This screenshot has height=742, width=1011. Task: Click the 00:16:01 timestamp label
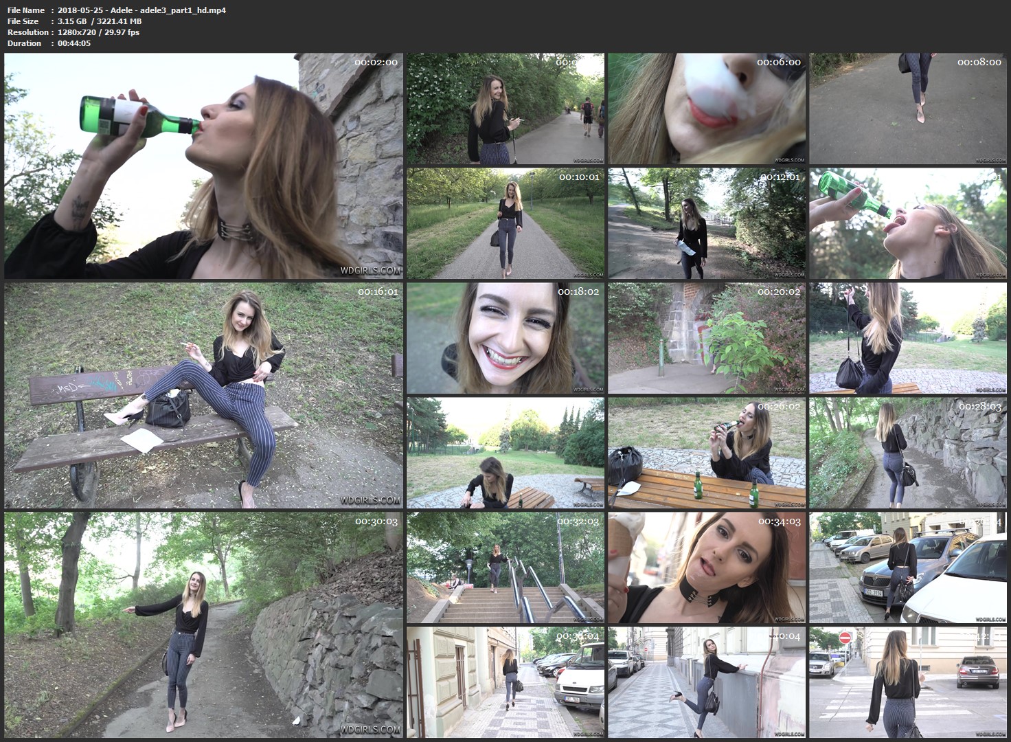(377, 291)
